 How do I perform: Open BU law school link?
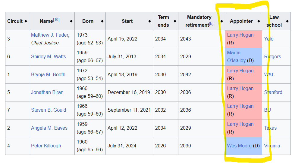(x=267, y=110)
